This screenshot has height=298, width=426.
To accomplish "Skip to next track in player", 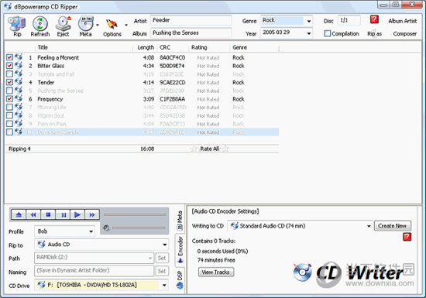I will tap(92, 214).
